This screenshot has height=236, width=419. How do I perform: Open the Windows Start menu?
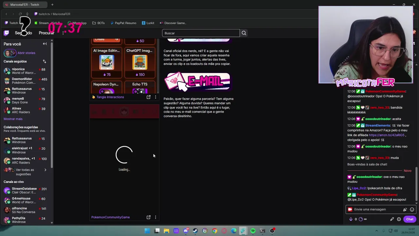point(147,231)
